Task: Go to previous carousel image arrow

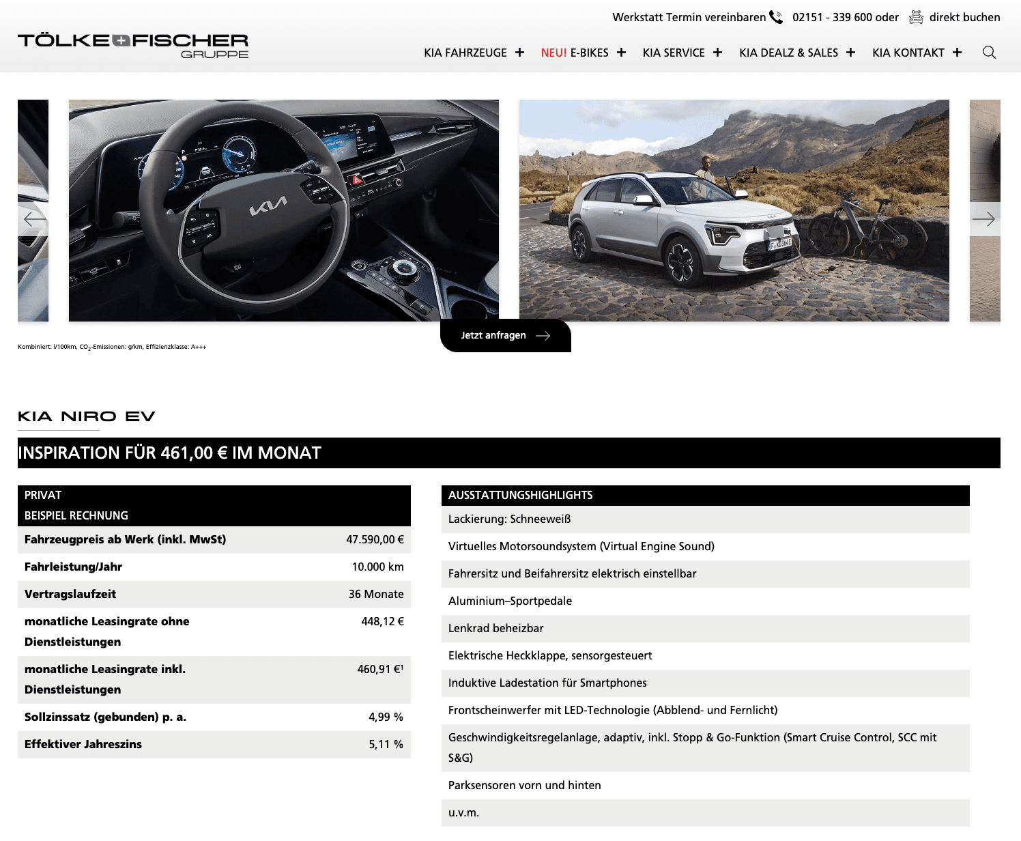Action: (33, 219)
